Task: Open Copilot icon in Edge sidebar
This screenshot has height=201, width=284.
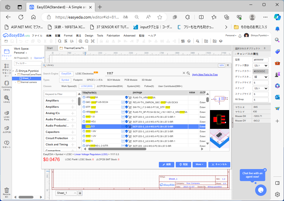Action: (x=277, y=17)
